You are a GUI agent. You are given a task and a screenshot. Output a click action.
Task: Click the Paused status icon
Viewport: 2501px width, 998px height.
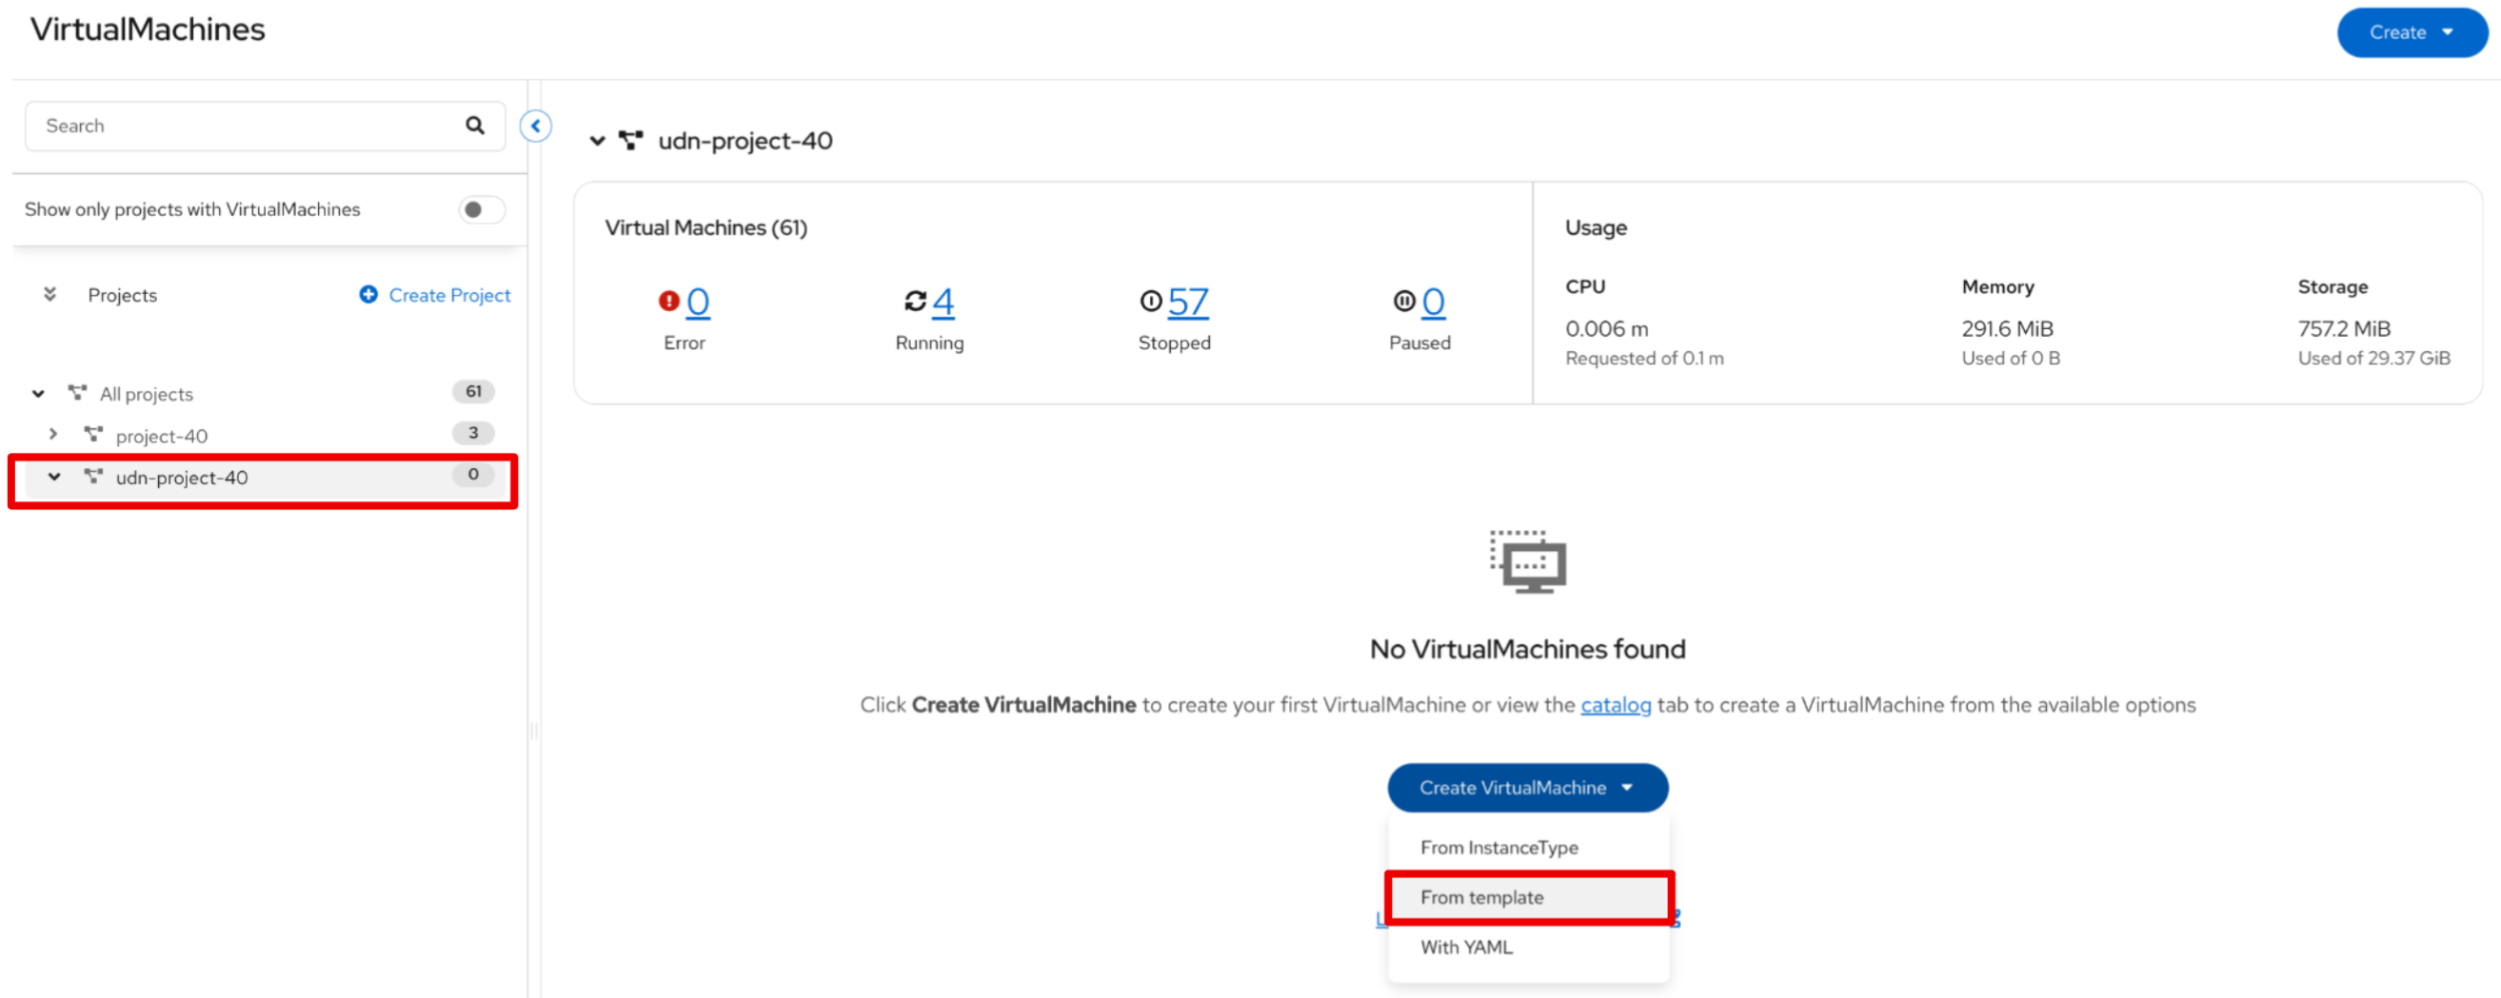click(1404, 302)
